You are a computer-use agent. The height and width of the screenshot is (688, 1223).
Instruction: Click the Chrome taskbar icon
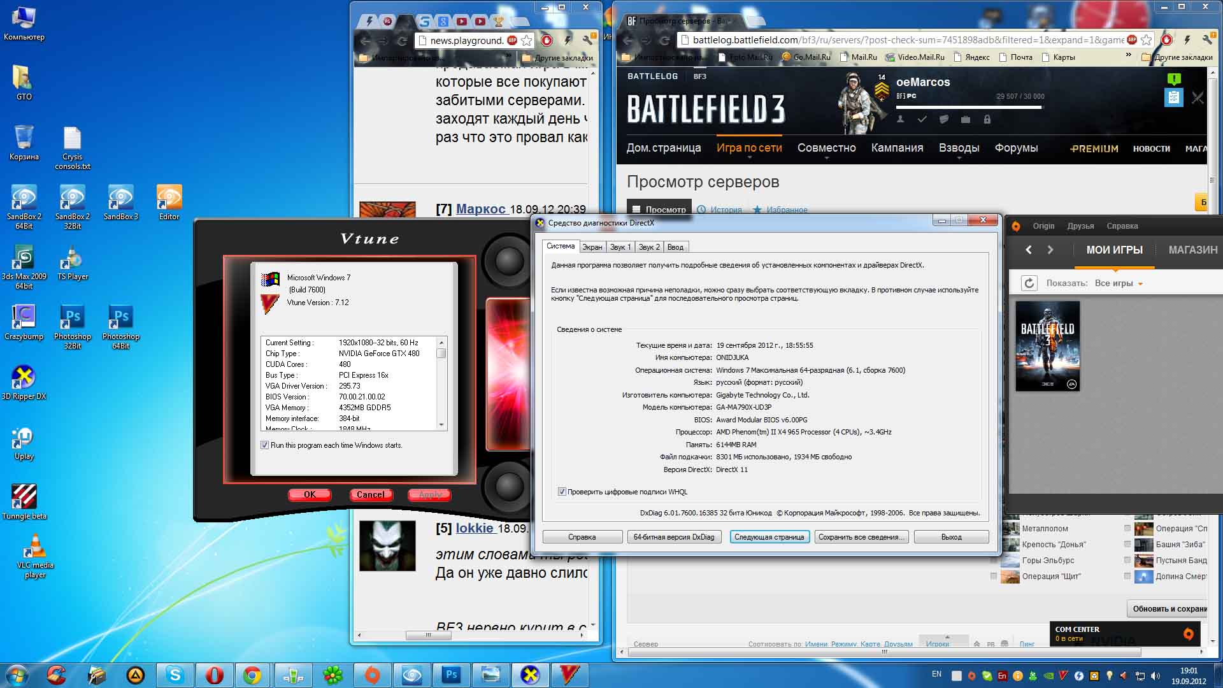pos(253,675)
